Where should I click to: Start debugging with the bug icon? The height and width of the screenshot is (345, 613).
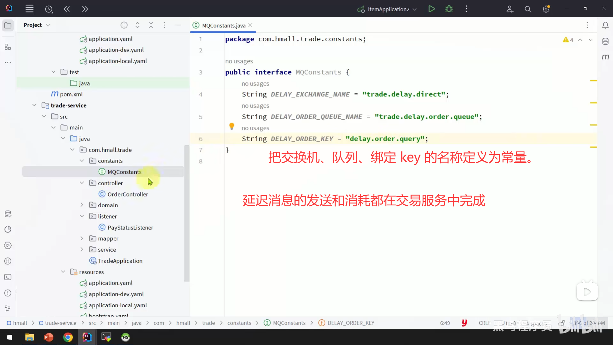[449, 9]
